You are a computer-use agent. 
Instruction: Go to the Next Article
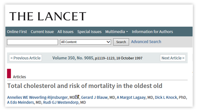173,58
